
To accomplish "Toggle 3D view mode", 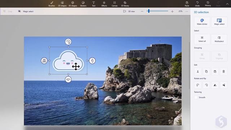I will (x=129, y=11).
